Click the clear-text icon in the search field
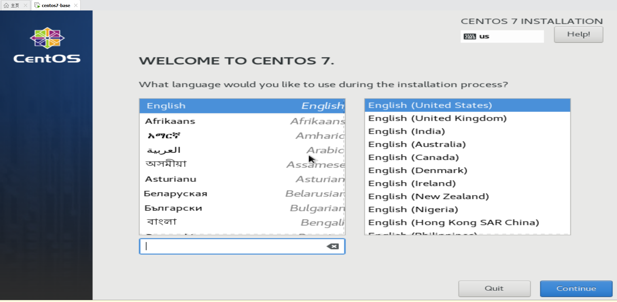 click(333, 246)
